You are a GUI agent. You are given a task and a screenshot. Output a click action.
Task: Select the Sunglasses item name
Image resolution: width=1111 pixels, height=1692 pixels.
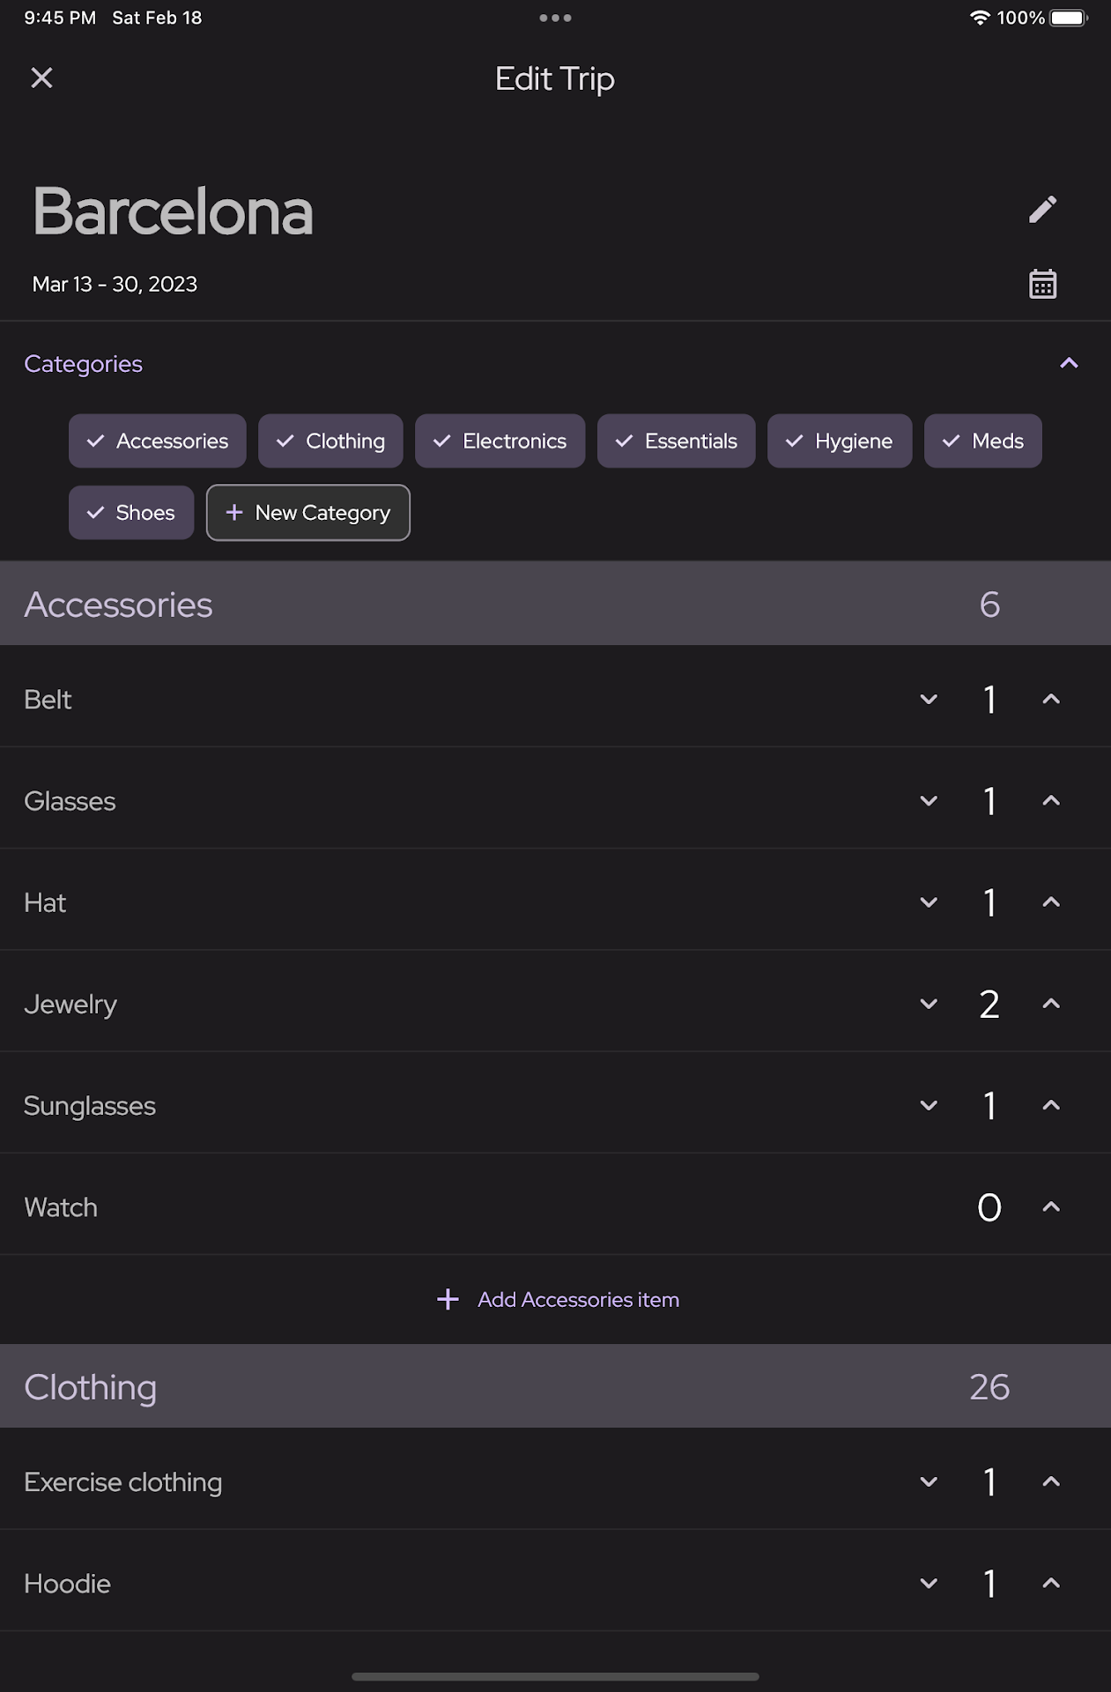(x=90, y=1106)
